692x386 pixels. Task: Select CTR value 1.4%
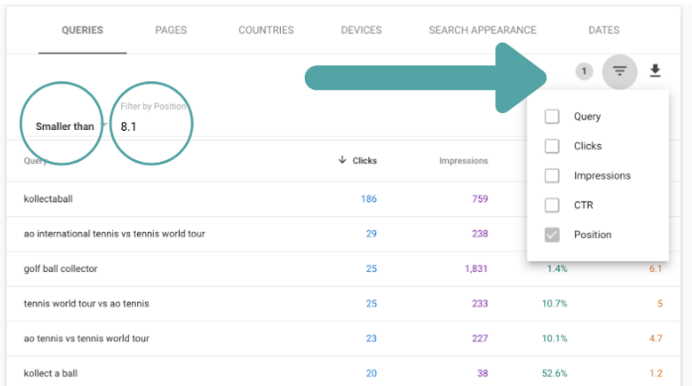557,269
